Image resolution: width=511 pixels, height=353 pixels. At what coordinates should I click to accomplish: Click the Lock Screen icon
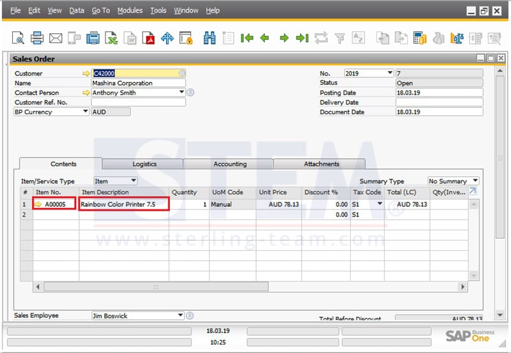point(186,38)
